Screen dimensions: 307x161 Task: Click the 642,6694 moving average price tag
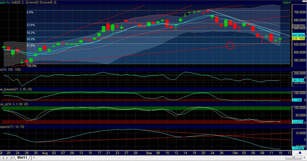298,35
